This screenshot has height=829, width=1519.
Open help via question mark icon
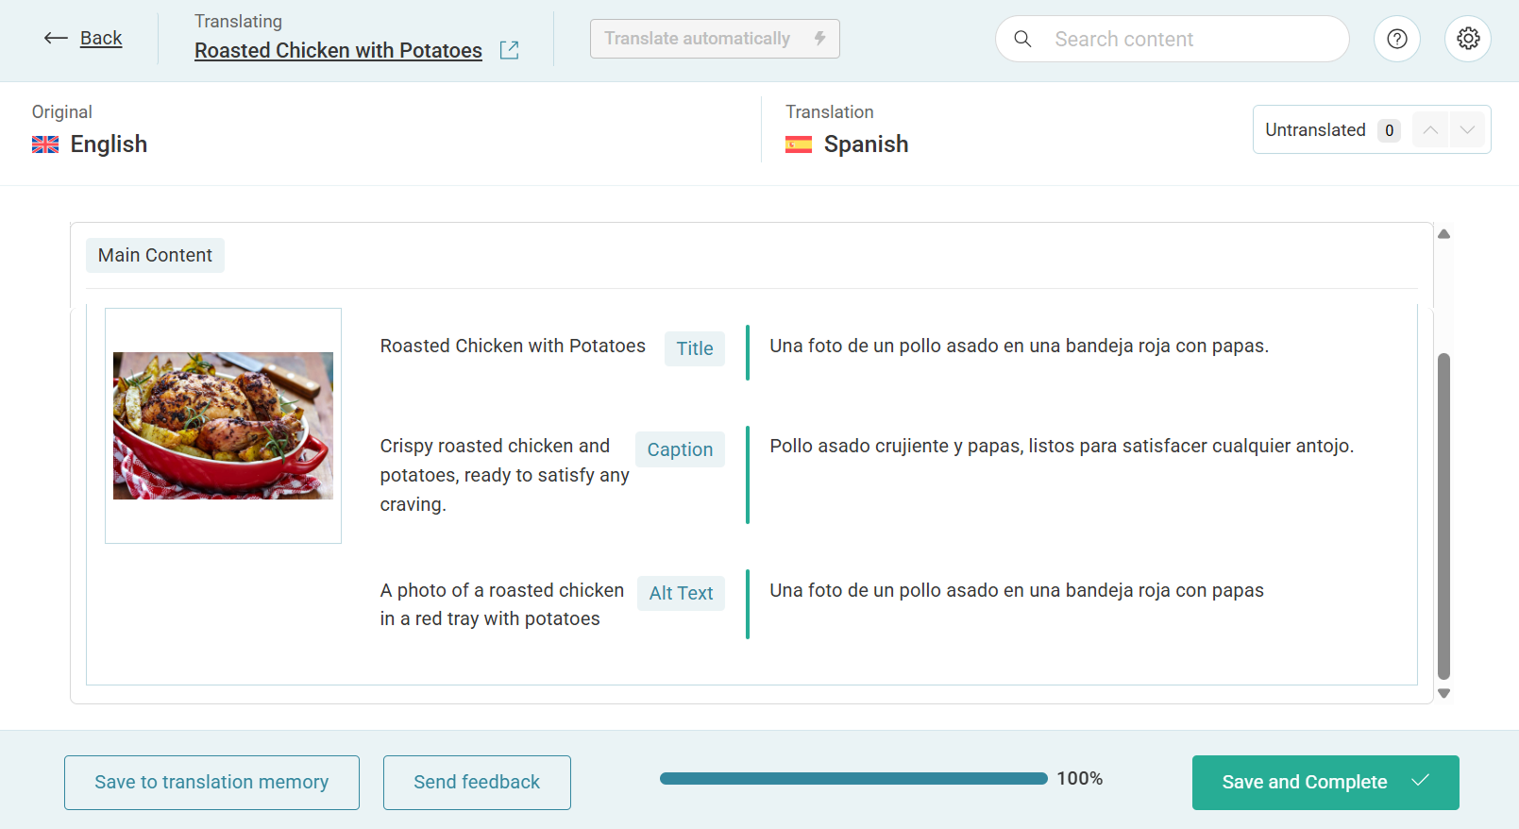pyautogui.click(x=1397, y=39)
